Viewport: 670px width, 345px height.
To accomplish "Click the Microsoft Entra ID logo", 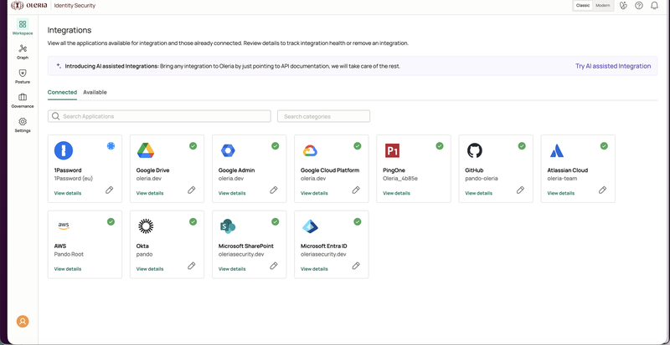I will coord(310,226).
